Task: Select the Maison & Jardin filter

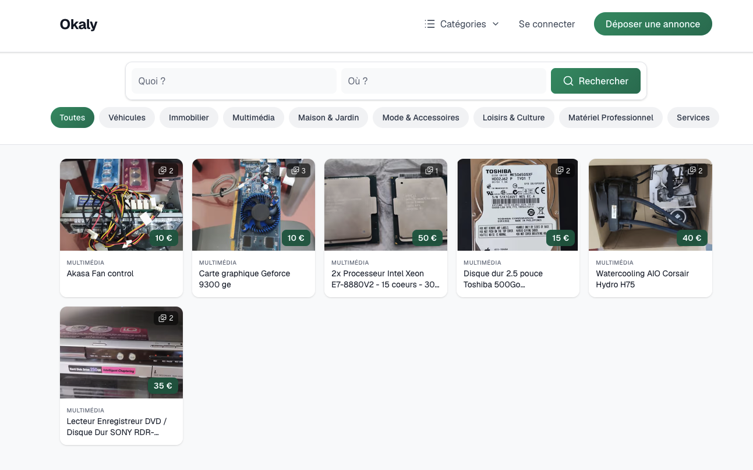Action: click(328, 117)
